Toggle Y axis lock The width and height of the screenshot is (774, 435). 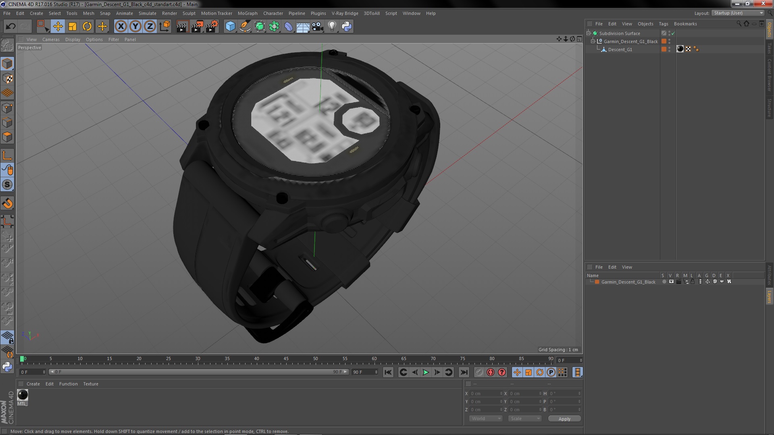[135, 27]
